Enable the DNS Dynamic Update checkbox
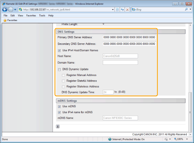This screenshot has height=143, width=194. [59, 70]
